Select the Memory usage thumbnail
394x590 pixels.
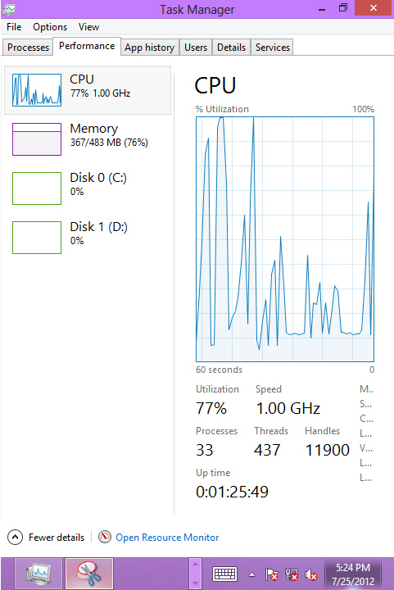point(37,139)
